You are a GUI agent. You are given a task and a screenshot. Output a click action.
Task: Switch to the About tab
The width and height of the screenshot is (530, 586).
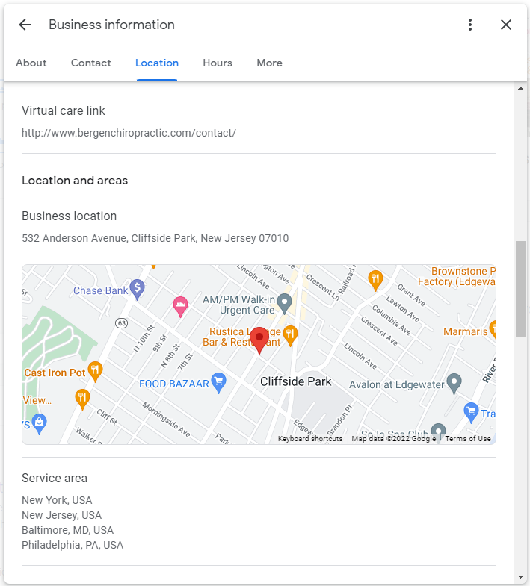click(31, 63)
